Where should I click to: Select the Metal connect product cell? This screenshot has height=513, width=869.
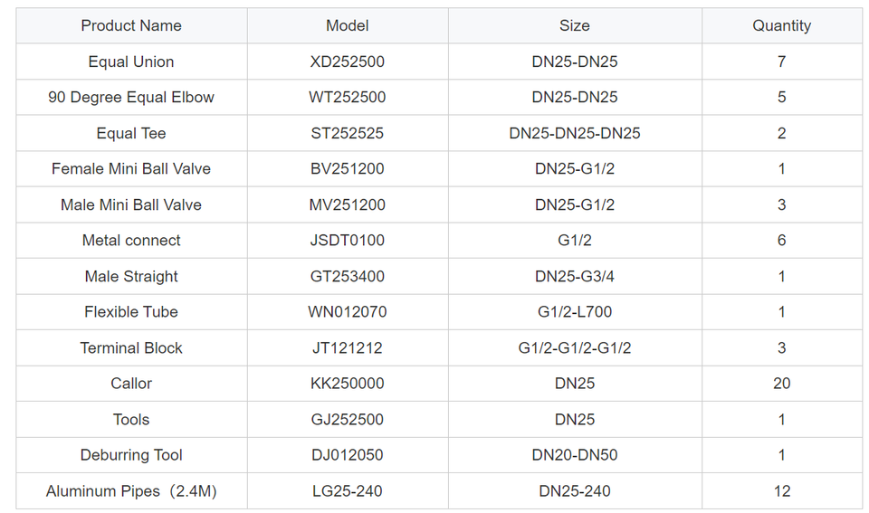pyautogui.click(x=131, y=240)
